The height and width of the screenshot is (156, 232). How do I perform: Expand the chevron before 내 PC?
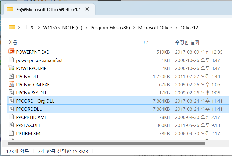[x=19, y=28]
